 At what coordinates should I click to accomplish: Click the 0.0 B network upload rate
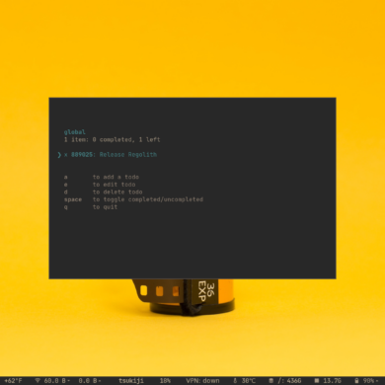pos(89,381)
